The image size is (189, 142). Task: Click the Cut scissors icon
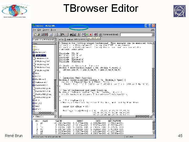click(x=55, y=34)
